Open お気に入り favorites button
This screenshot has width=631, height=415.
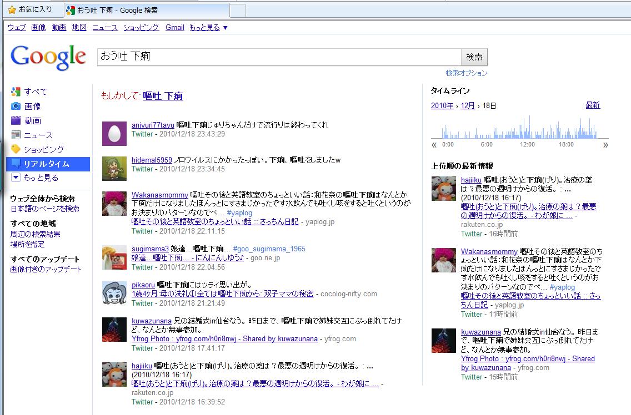[x=31, y=9]
